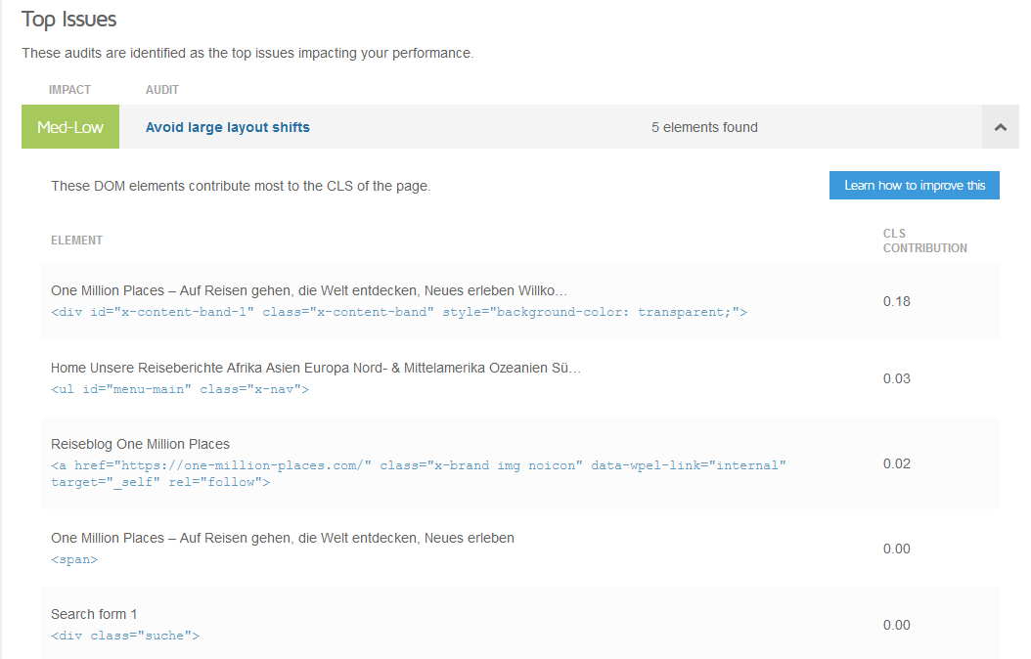Click the CLS CONTRIBUTION column header

pos(924,241)
